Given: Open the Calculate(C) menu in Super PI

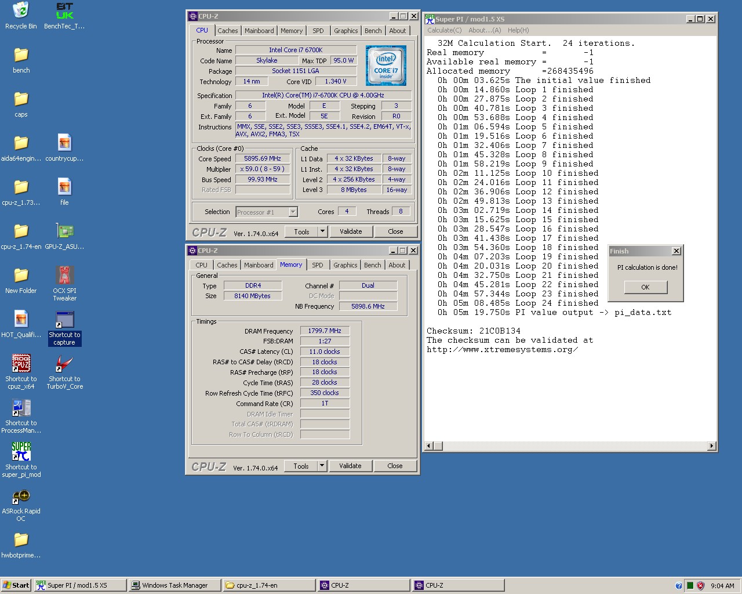Looking at the screenshot, I should pyautogui.click(x=445, y=30).
